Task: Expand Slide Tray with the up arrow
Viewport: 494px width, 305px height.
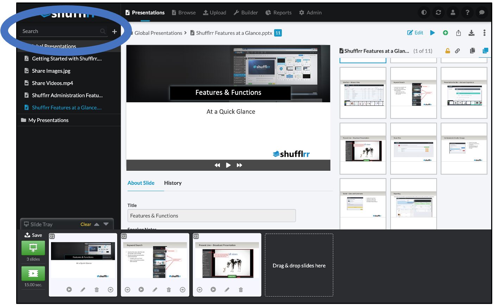Action: point(97,224)
